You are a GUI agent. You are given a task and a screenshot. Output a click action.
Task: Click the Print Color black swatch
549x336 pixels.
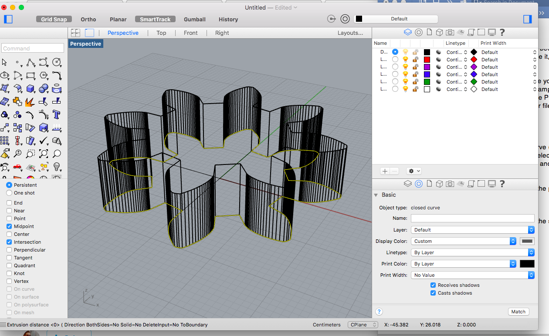[x=527, y=264]
